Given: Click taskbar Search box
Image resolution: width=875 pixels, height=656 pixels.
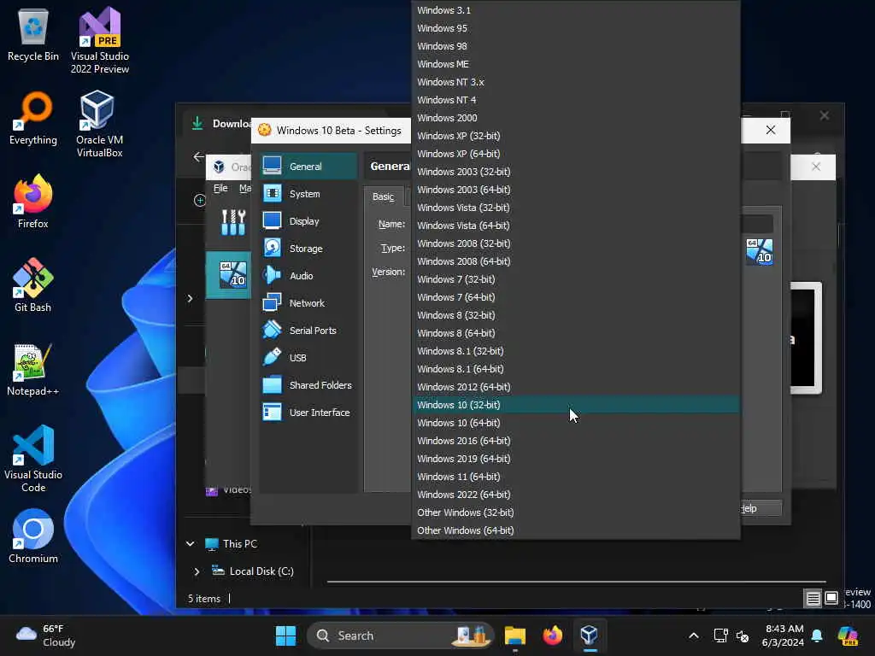Looking at the screenshot, I should point(401,635).
